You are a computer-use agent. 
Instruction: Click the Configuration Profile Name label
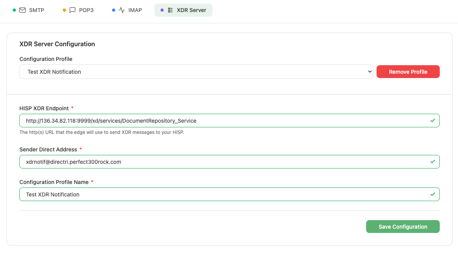pyautogui.click(x=54, y=182)
